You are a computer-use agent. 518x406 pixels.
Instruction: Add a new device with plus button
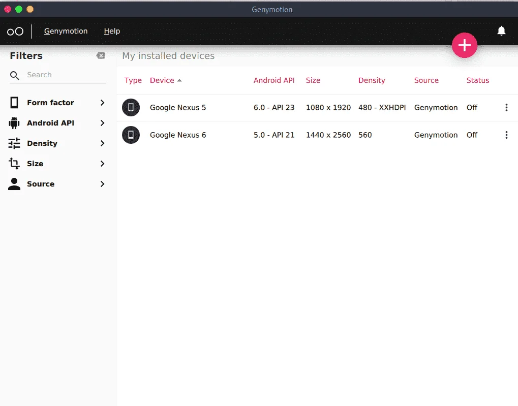(465, 45)
